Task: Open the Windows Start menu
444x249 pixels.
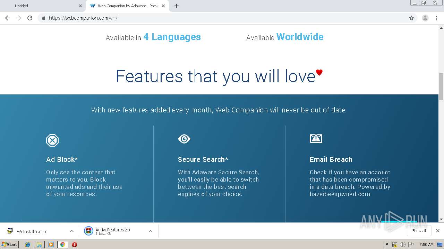Action: point(10,244)
